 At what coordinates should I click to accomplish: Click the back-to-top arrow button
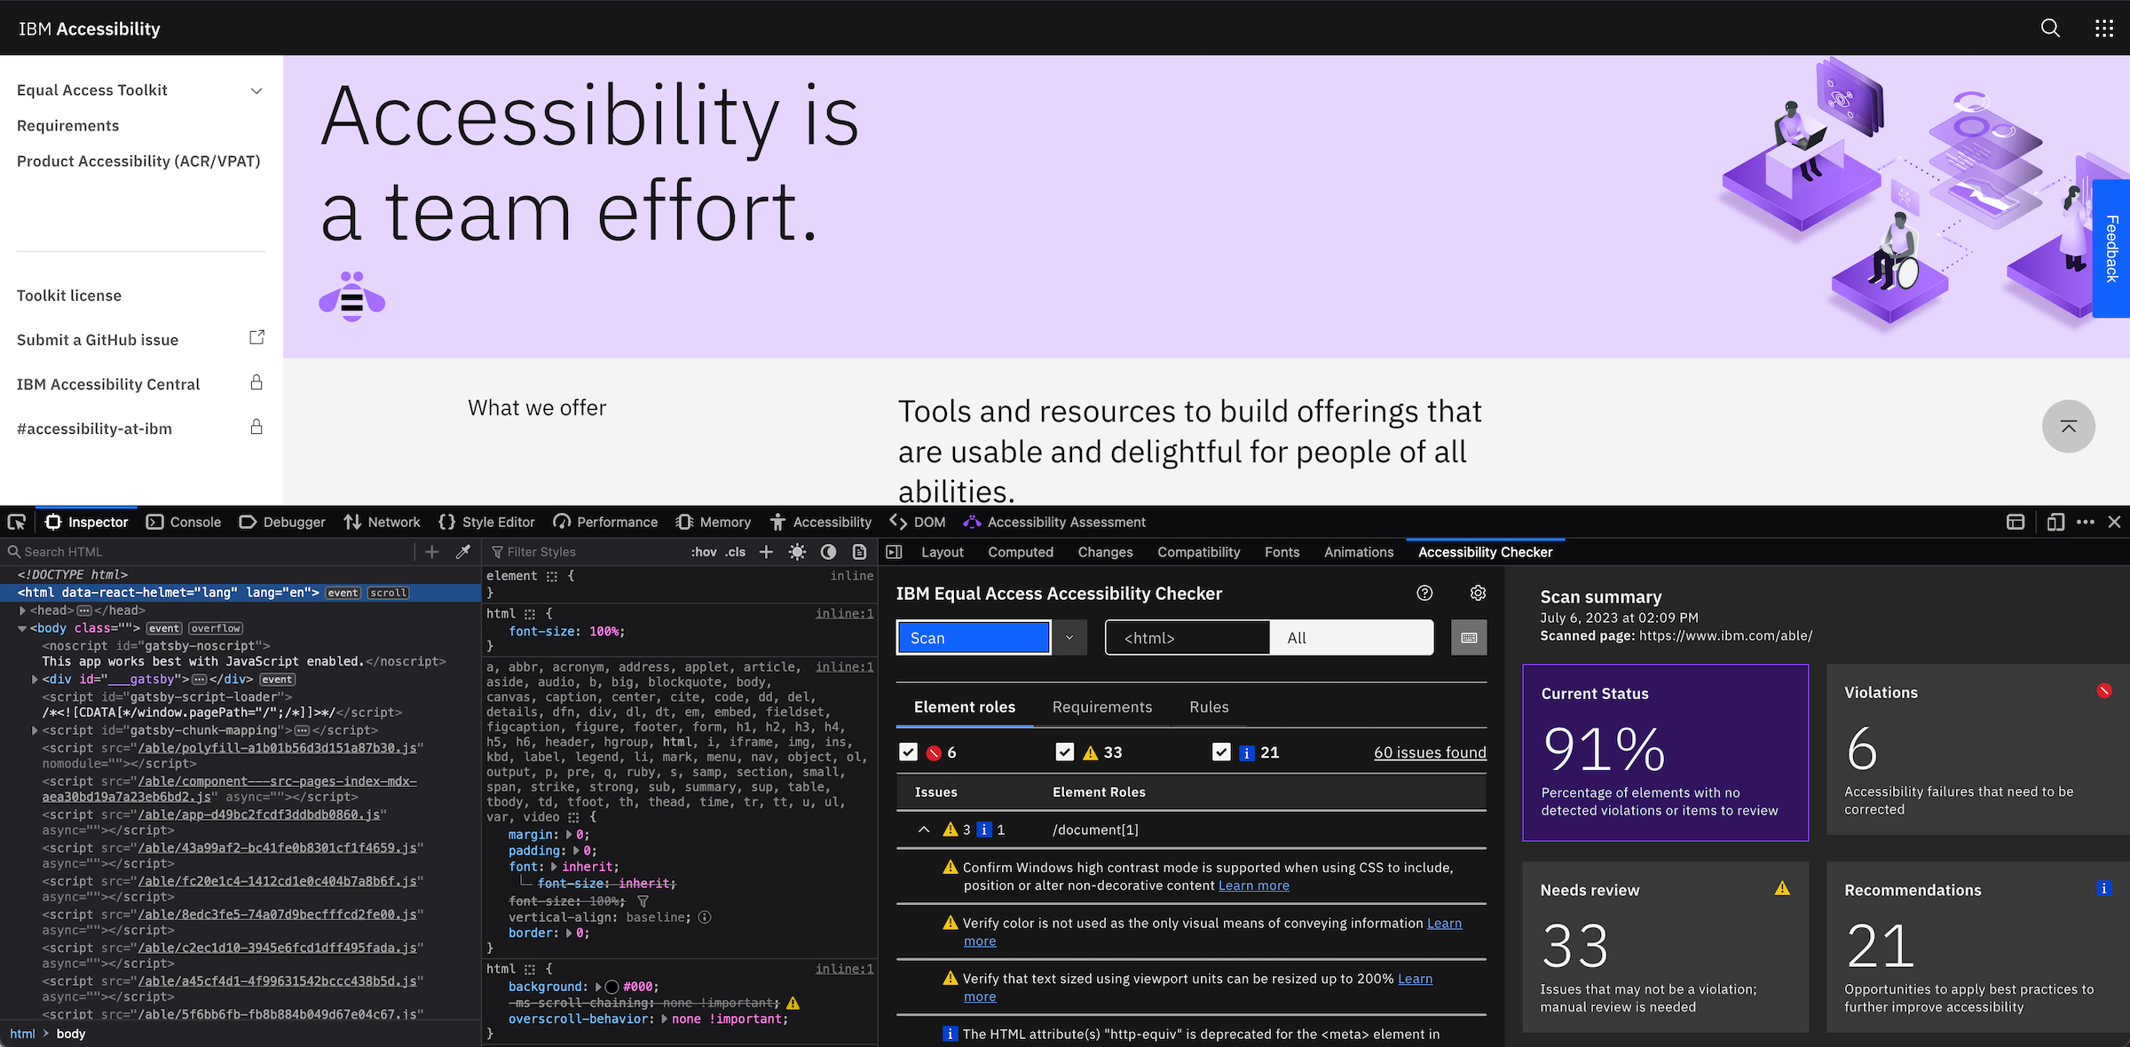(2069, 427)
